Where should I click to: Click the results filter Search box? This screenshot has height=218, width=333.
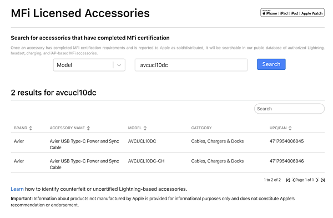pyautogui.click(x=289, y=109)
